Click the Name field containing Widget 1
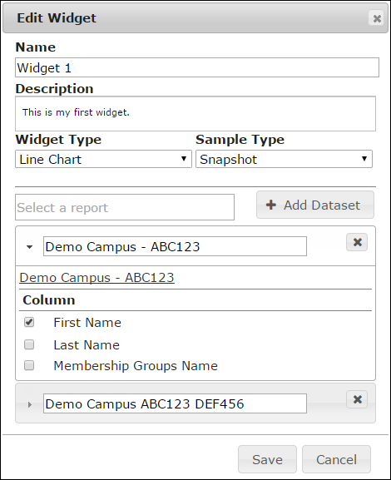The image size is (391, 480). pyautogui.click(x=197, y=67)
